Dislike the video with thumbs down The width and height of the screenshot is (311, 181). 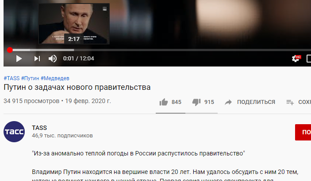[x=196, y=102]
